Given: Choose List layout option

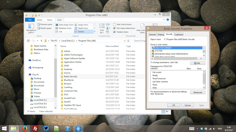Looking at the screenshot, I should tap(59, 32).
